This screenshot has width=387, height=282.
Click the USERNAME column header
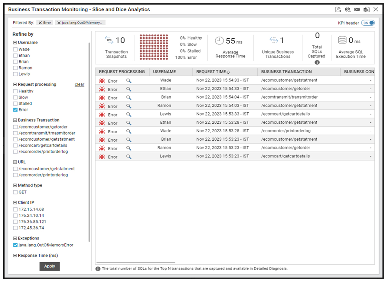coord(171,72)
